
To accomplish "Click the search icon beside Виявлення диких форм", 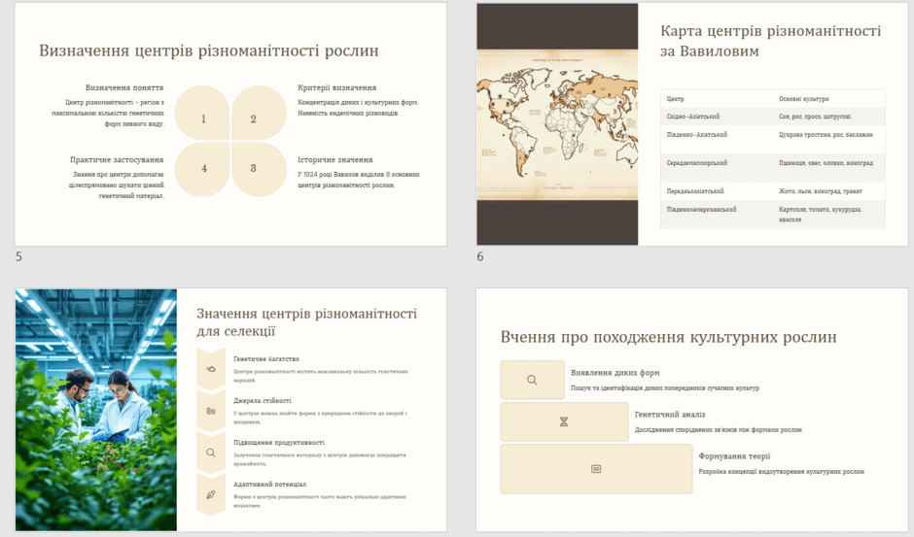I will coord(532,380).
